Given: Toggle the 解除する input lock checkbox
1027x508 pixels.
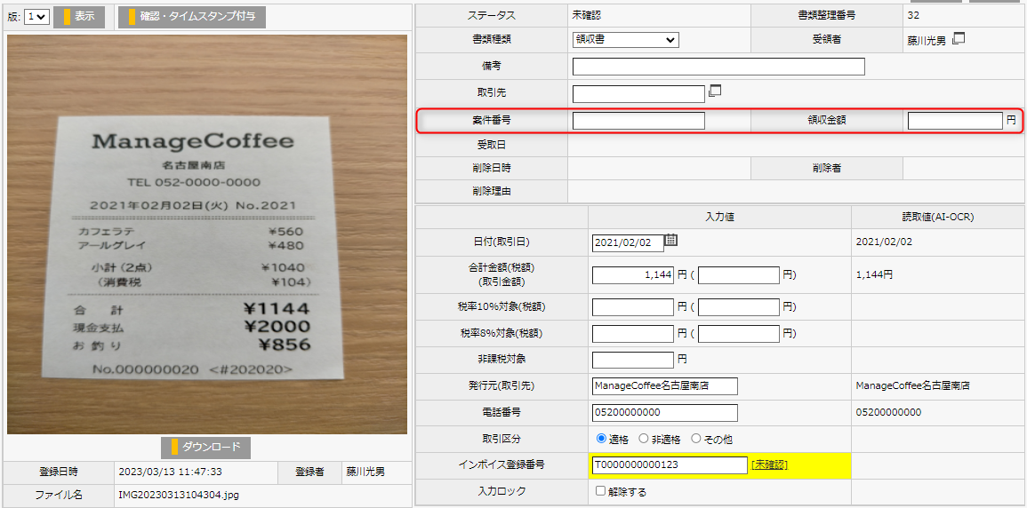Looking at the screenshot, I should [x=601, y=491].
